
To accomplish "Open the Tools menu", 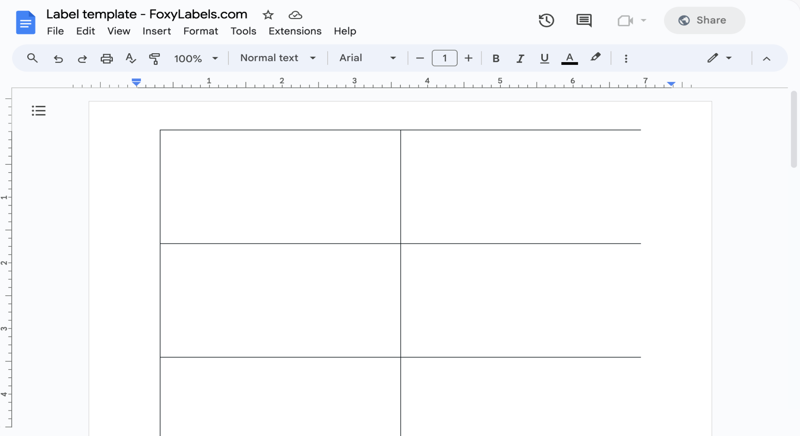I will tap(243, 31).
